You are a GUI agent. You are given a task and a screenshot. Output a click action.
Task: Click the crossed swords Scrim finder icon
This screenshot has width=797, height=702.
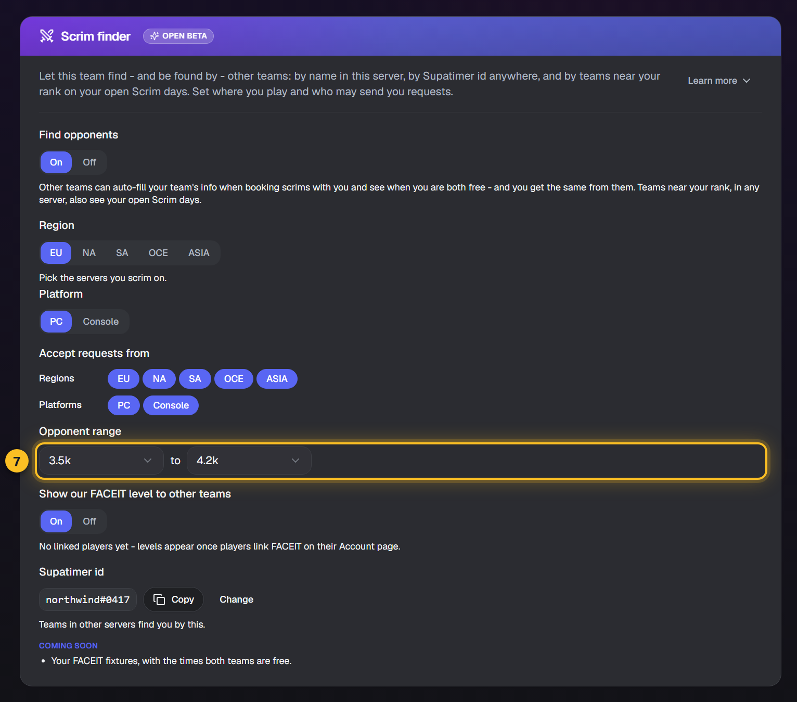click(47, 36)
